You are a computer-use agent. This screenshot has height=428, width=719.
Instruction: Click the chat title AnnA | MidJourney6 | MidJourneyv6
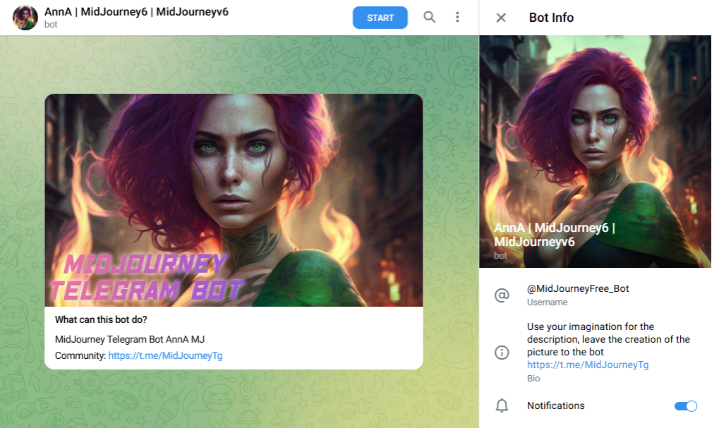pos(136,12)
